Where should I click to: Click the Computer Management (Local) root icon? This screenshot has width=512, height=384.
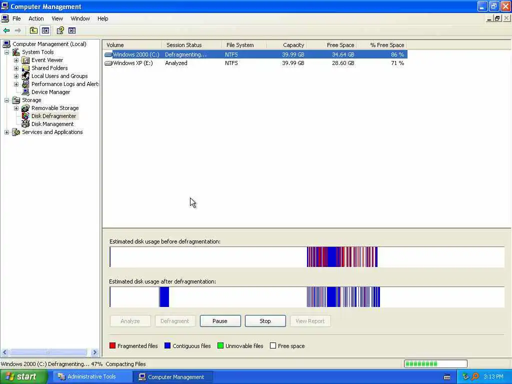[6, 44]
